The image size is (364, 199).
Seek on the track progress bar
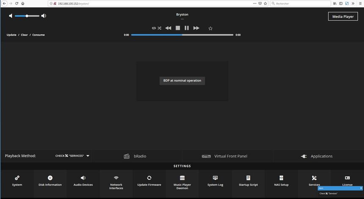182,35
